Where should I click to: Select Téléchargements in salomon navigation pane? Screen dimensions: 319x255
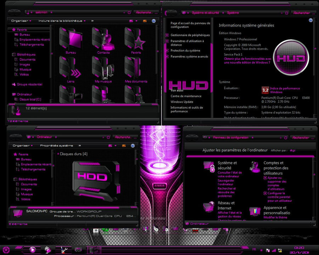click(x=32, y=45)
